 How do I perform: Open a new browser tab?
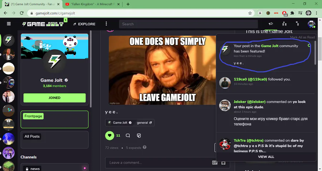click(128, 4)
